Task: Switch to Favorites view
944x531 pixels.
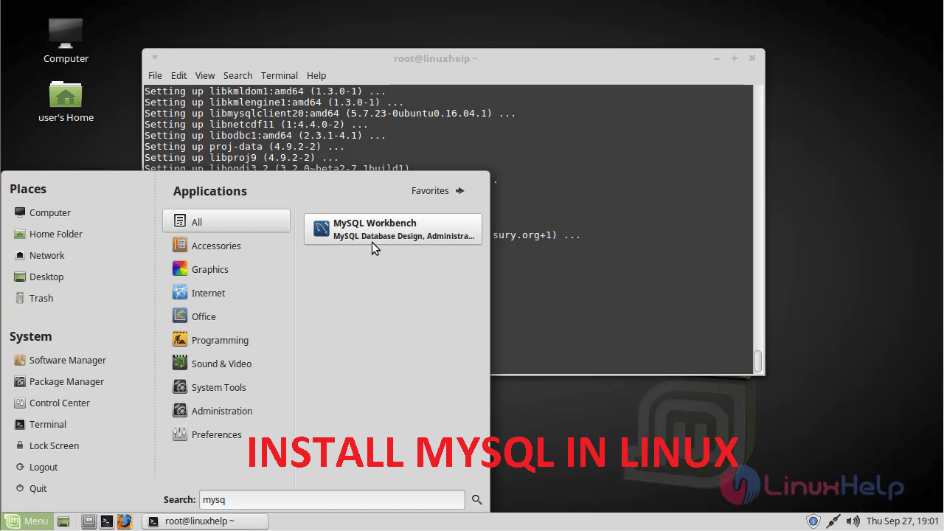Action: pos(438,190)
